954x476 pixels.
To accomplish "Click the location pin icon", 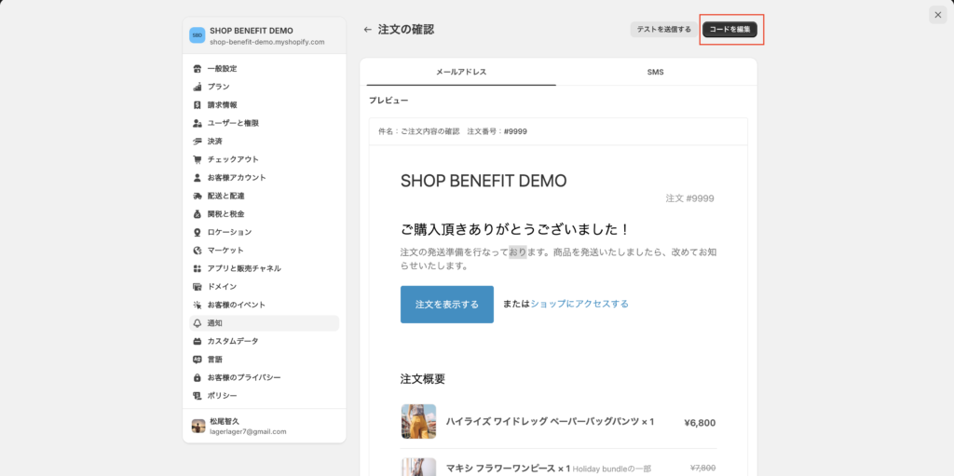I will [198, 232].
